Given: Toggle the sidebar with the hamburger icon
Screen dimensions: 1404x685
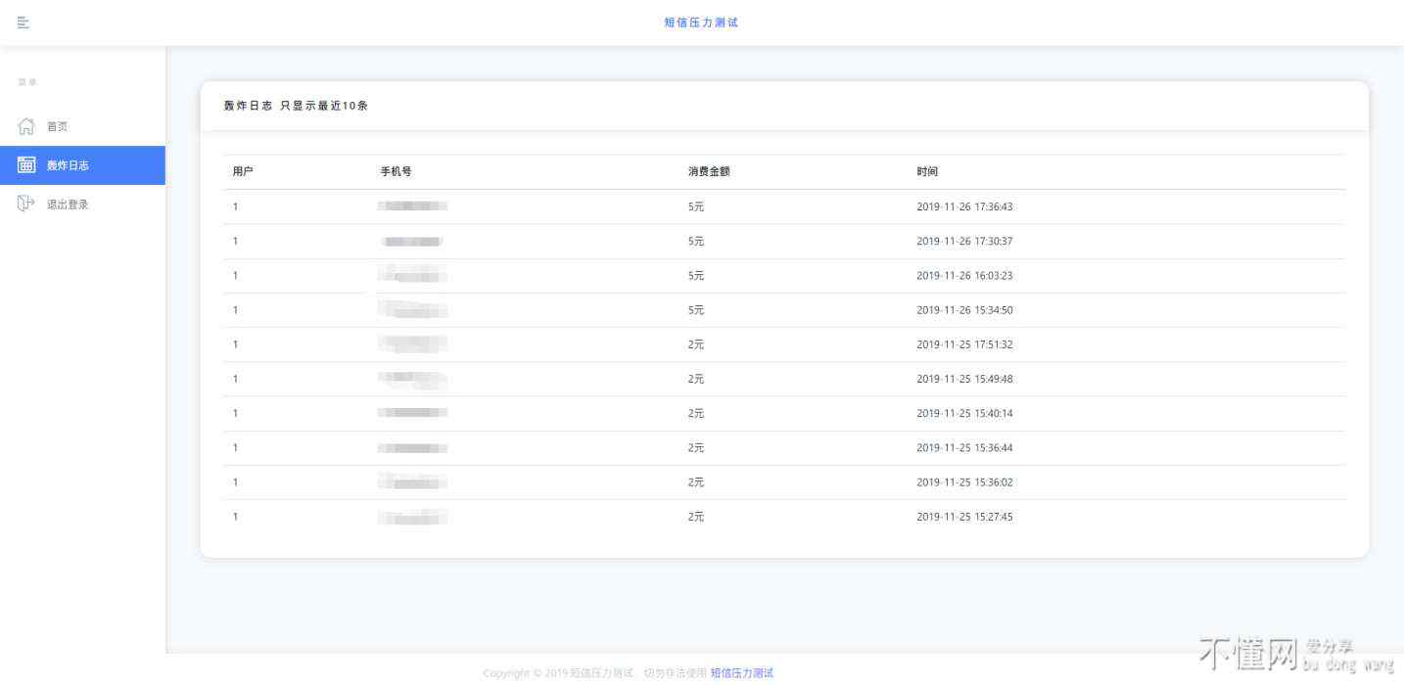Looking at the screenshot, I should coord(23,23).
